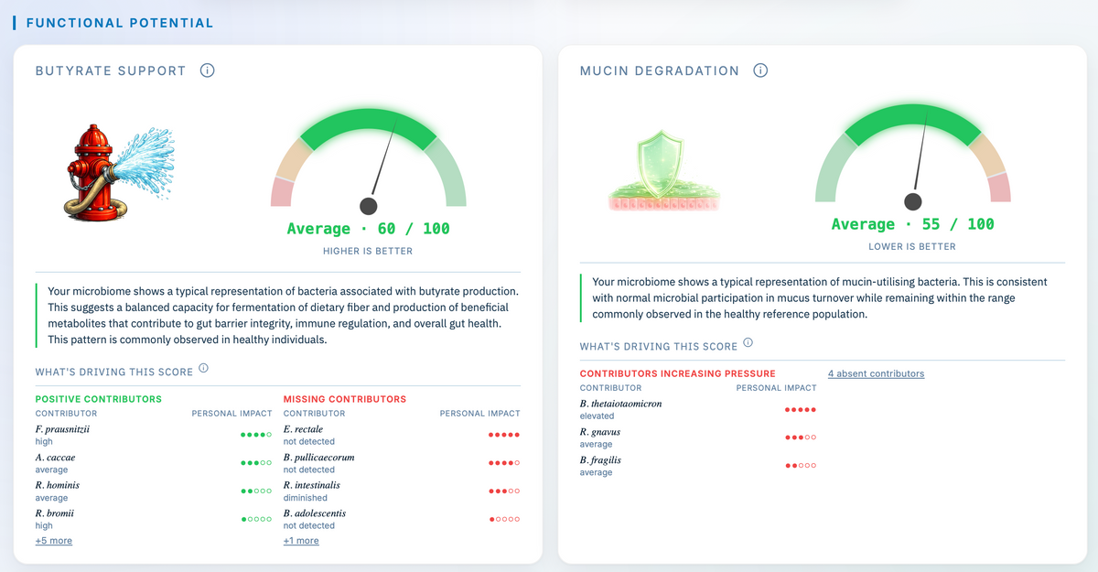
Task: Click 'POSITIVE CONTRIBUTORS' heading
Action: [x=98, y=399]
